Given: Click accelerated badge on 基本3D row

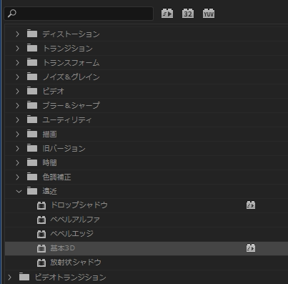Looking at the screenshot, I should [251, 248].
